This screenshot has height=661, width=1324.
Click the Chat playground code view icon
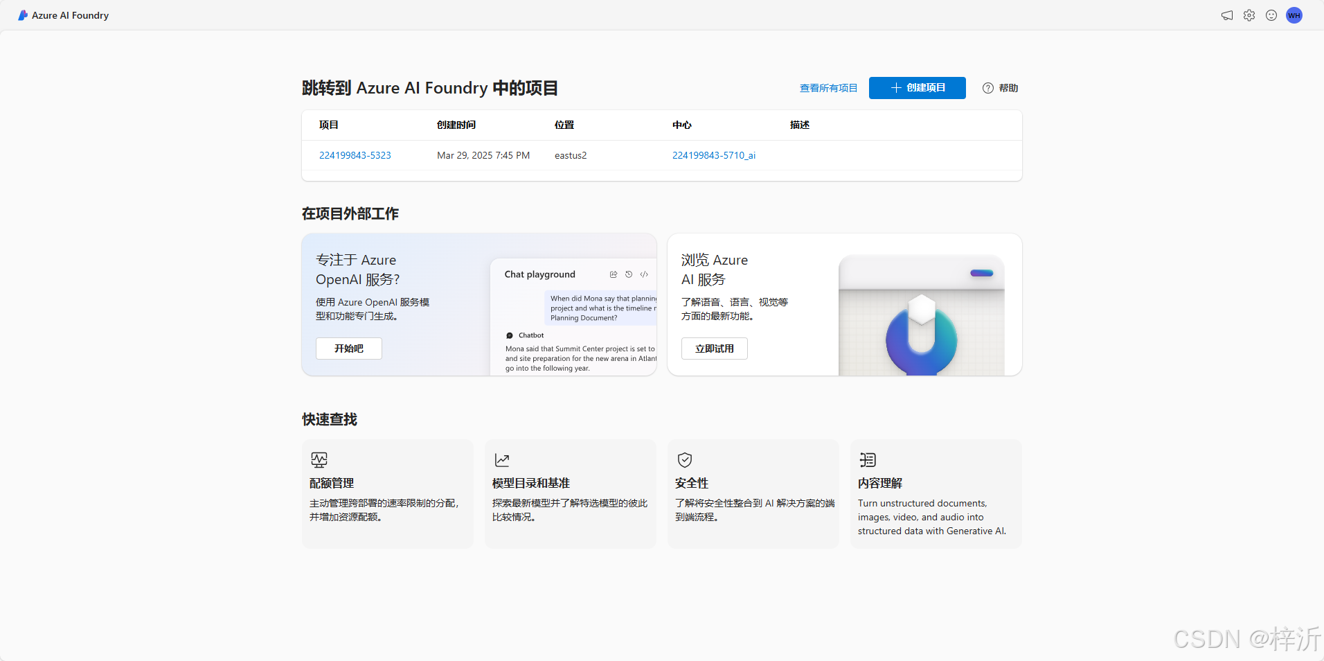point(644,274)
